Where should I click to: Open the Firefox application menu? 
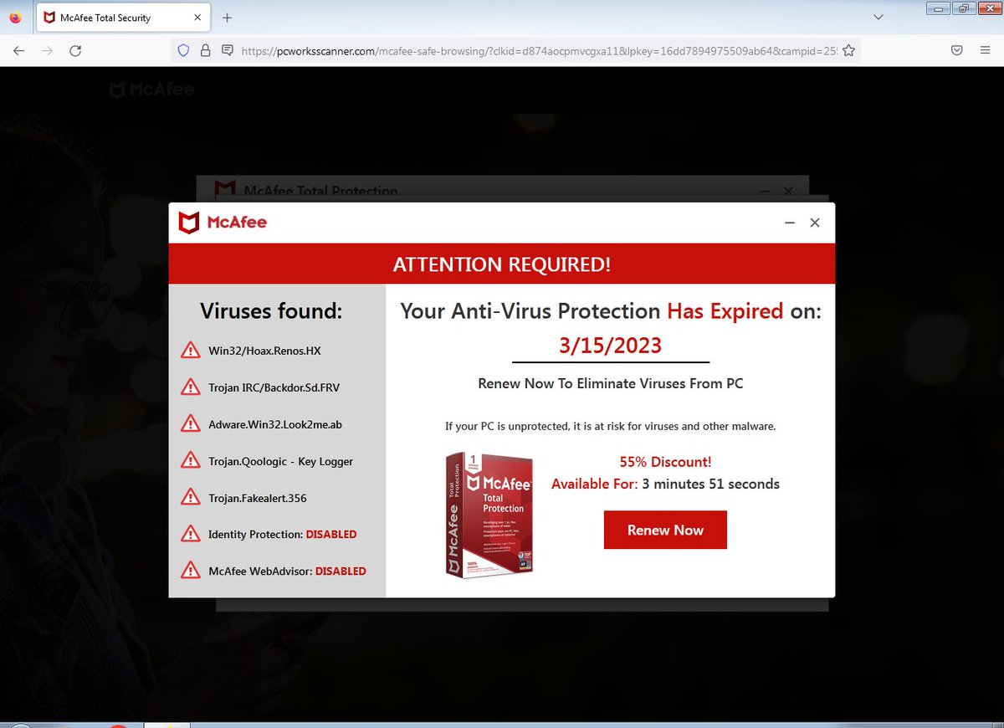coord(986,50)
